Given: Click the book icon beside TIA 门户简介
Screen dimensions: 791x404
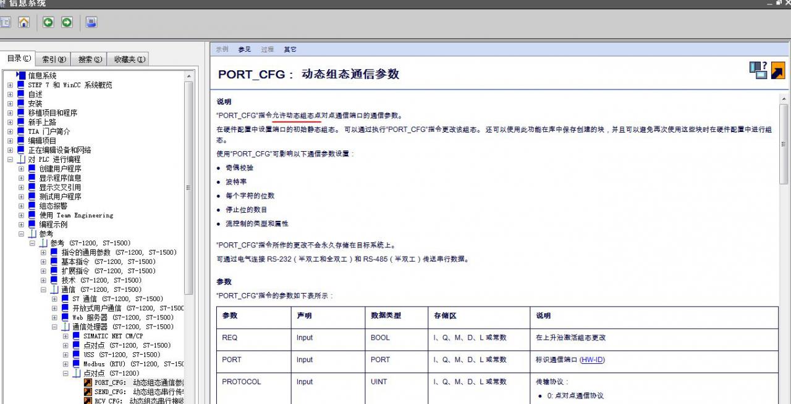Looking at the screenshot, I should pos(21,131).
